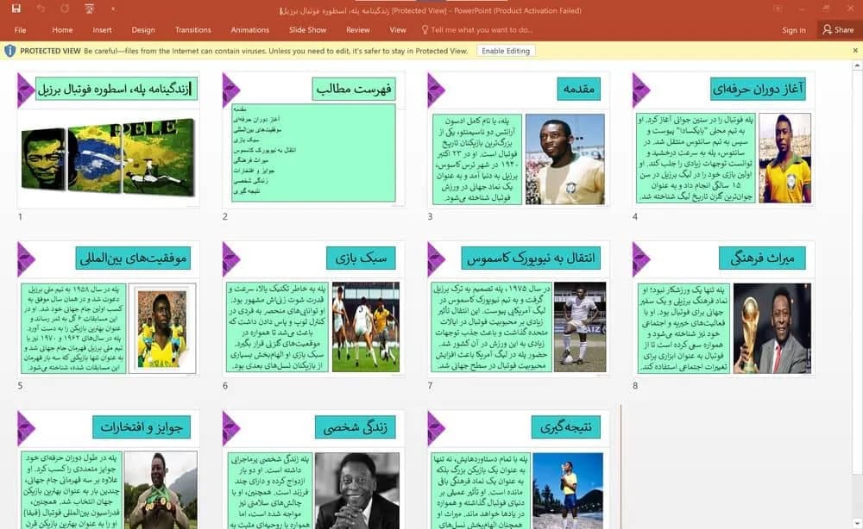The height and width of the screenshot is (529, 863).
Task: Select slide 5 thumbnail موفقیت‌های بین‌المللی
Action: pyautogui.click(x=109, y=308)
